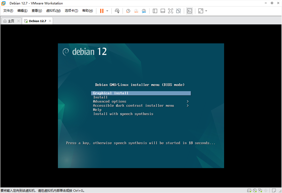Expand the Advanced options submenu arrow
The height and width of the screenshot is (193, 282).
click(x=188, y=101)
